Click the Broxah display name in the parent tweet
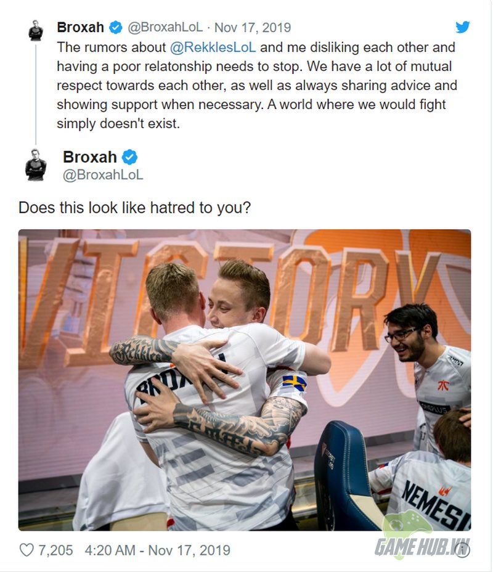 click(80, 27)
